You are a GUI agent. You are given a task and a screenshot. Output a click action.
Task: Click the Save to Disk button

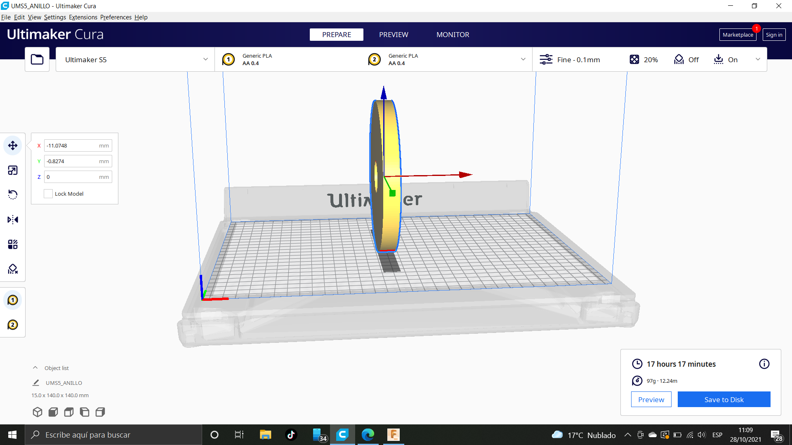[724, 399]
